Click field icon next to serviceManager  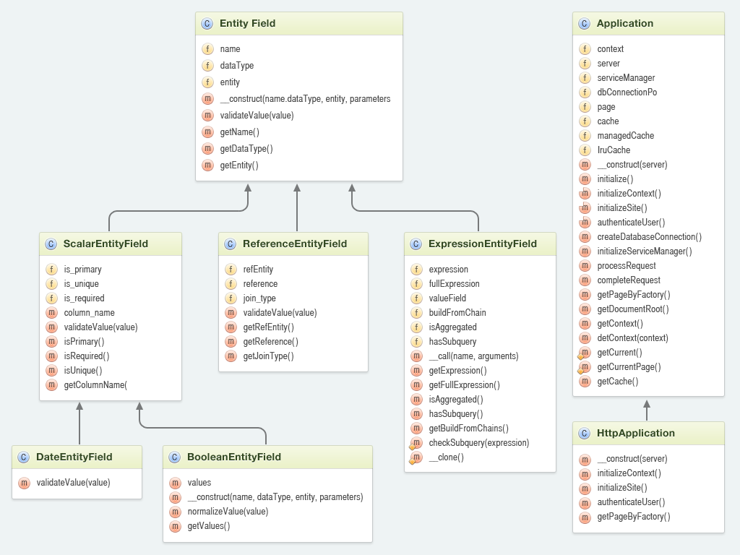pos(585,78)
